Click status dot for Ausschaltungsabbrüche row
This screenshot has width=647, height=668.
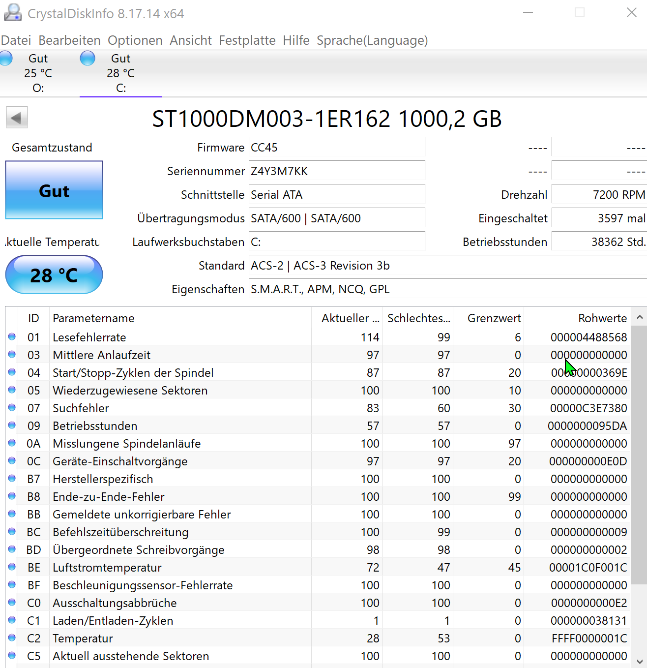[12, 603]
